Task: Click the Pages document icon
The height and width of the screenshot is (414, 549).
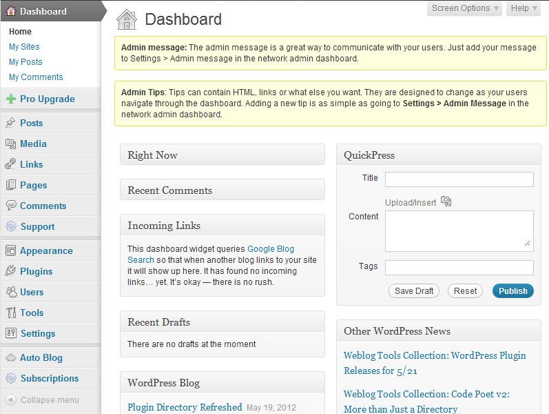Action: pos(11,185)
